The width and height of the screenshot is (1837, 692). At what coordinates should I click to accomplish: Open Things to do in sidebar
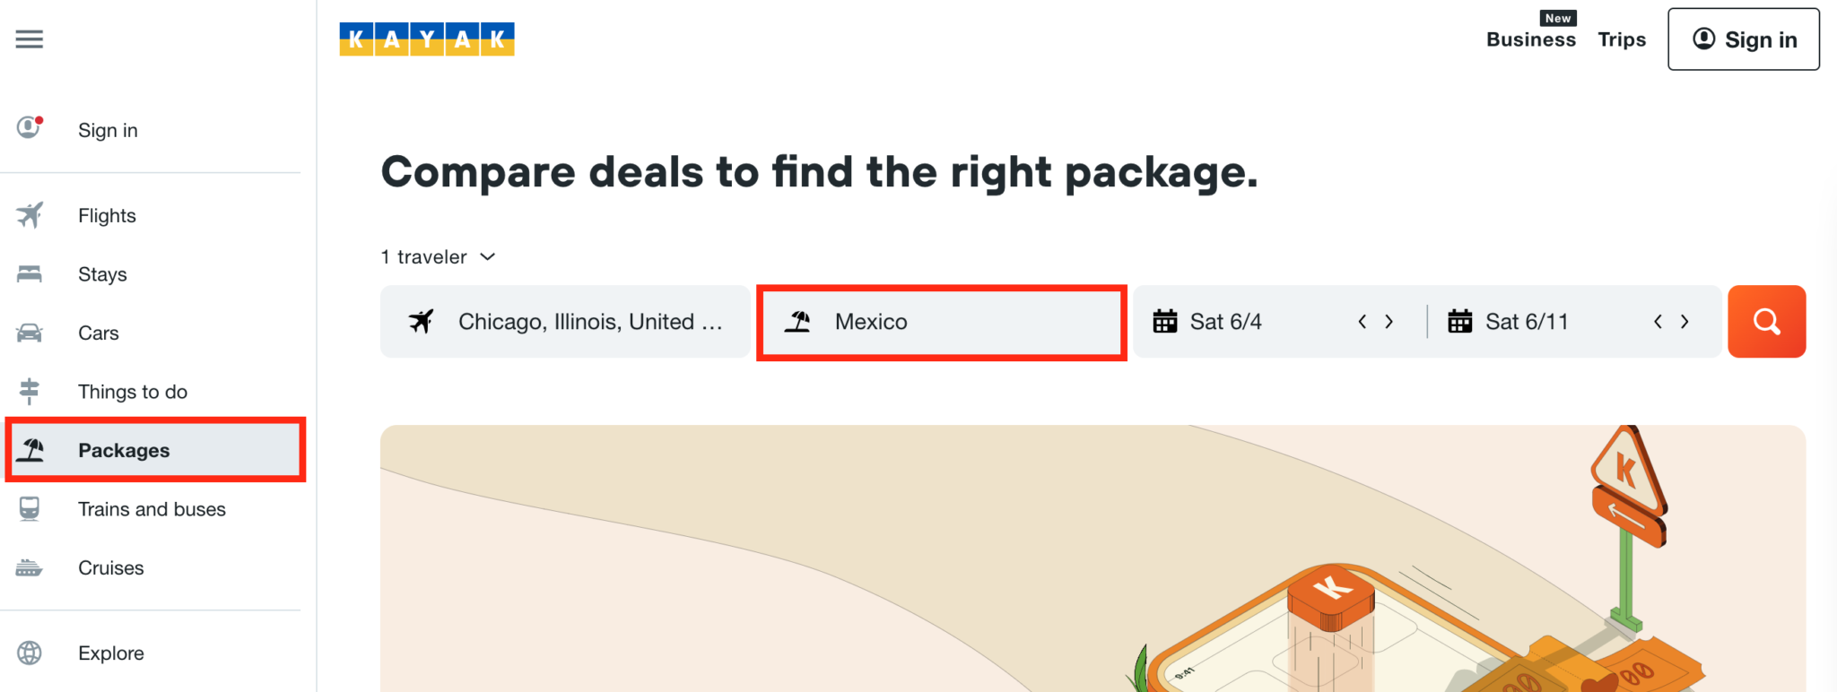132,392
